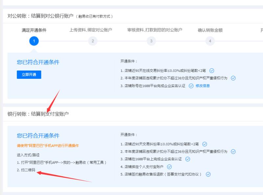This screenshot has height=195, width=263.
Task: Open the 修改信息 link
Action: tap(203, 86)
